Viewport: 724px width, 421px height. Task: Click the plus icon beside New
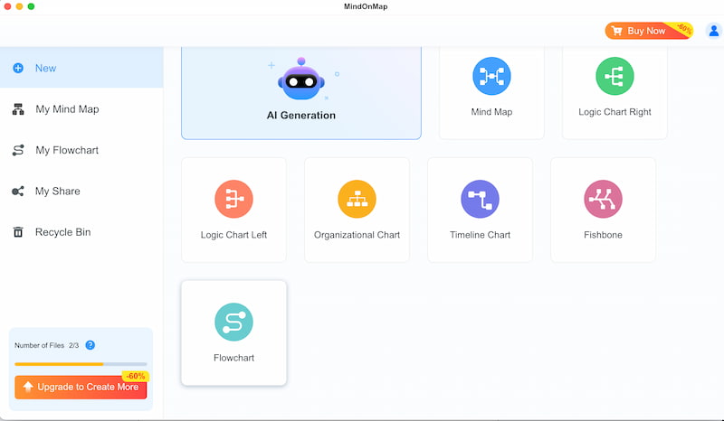tap(18, 69)
